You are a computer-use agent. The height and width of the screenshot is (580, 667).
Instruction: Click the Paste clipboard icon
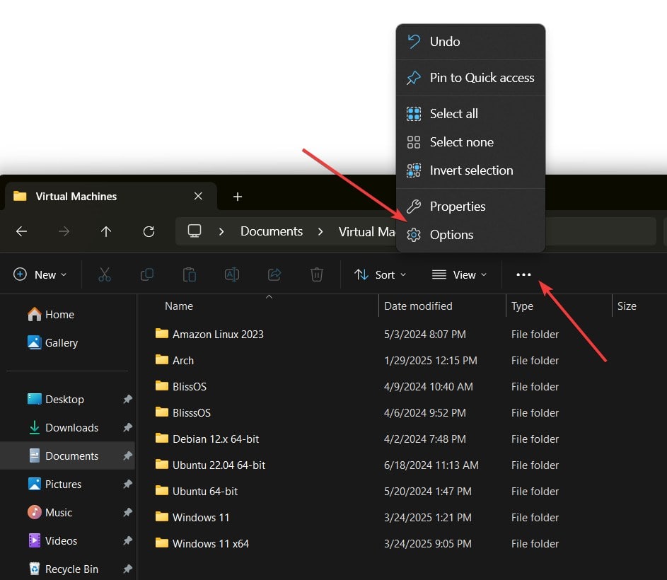(190, 274)
